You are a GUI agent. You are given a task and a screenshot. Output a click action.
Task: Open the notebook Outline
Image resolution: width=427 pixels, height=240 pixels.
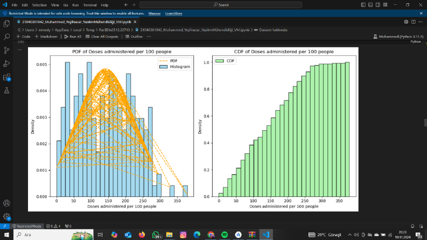pyautogui.click(x=134, y=37)
